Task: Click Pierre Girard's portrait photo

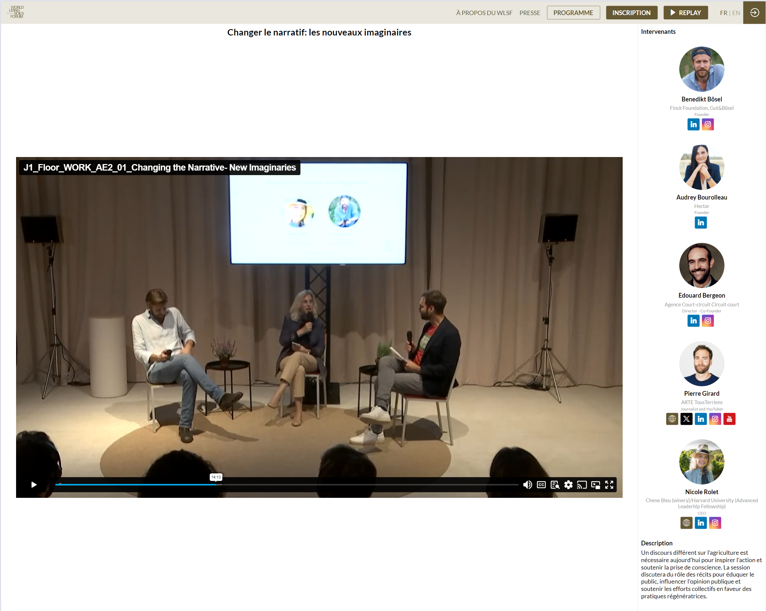Action: coord(702,363)
